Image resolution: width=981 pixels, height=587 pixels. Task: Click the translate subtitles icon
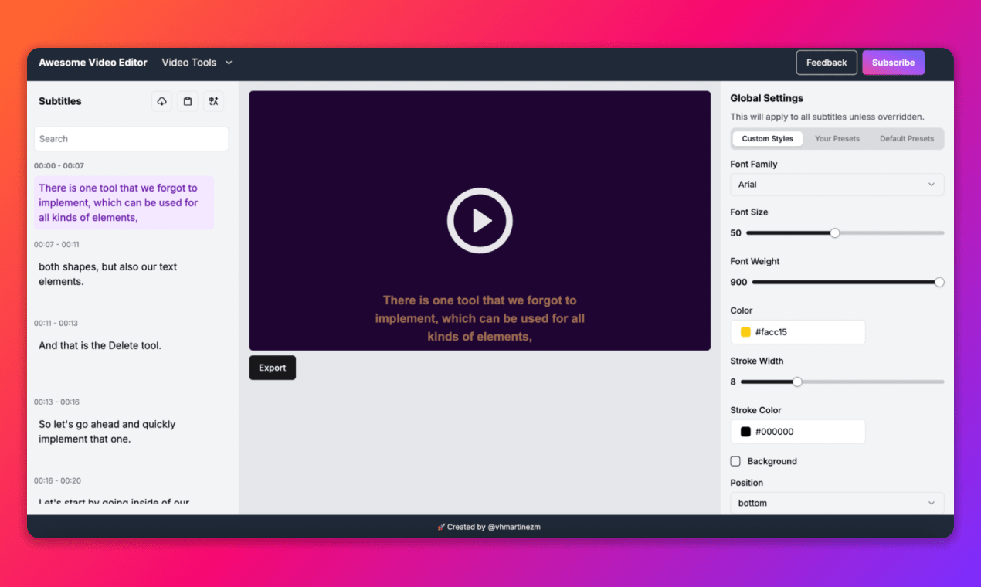214,101
